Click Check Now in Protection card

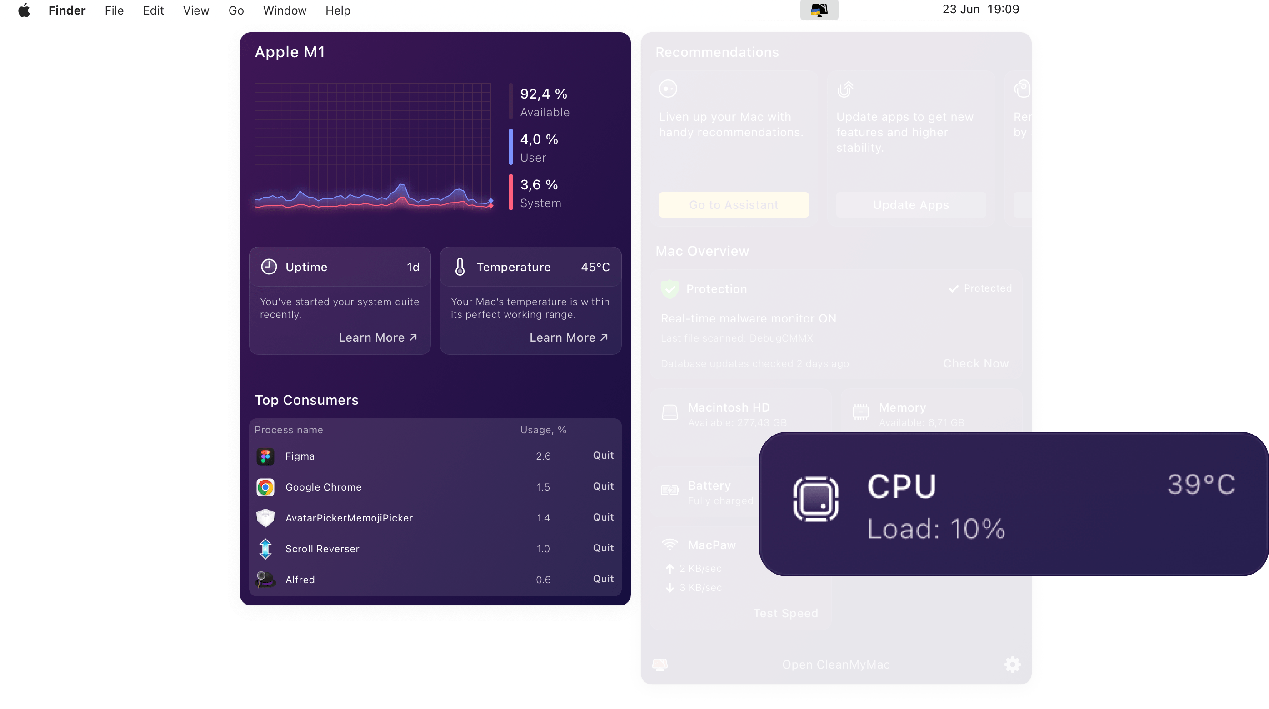click(x=976, y=363)
